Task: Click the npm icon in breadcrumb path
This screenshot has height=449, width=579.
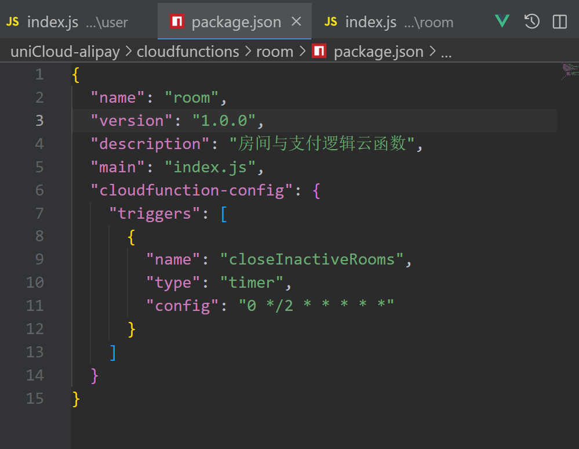Action: [x=319, y=52]
